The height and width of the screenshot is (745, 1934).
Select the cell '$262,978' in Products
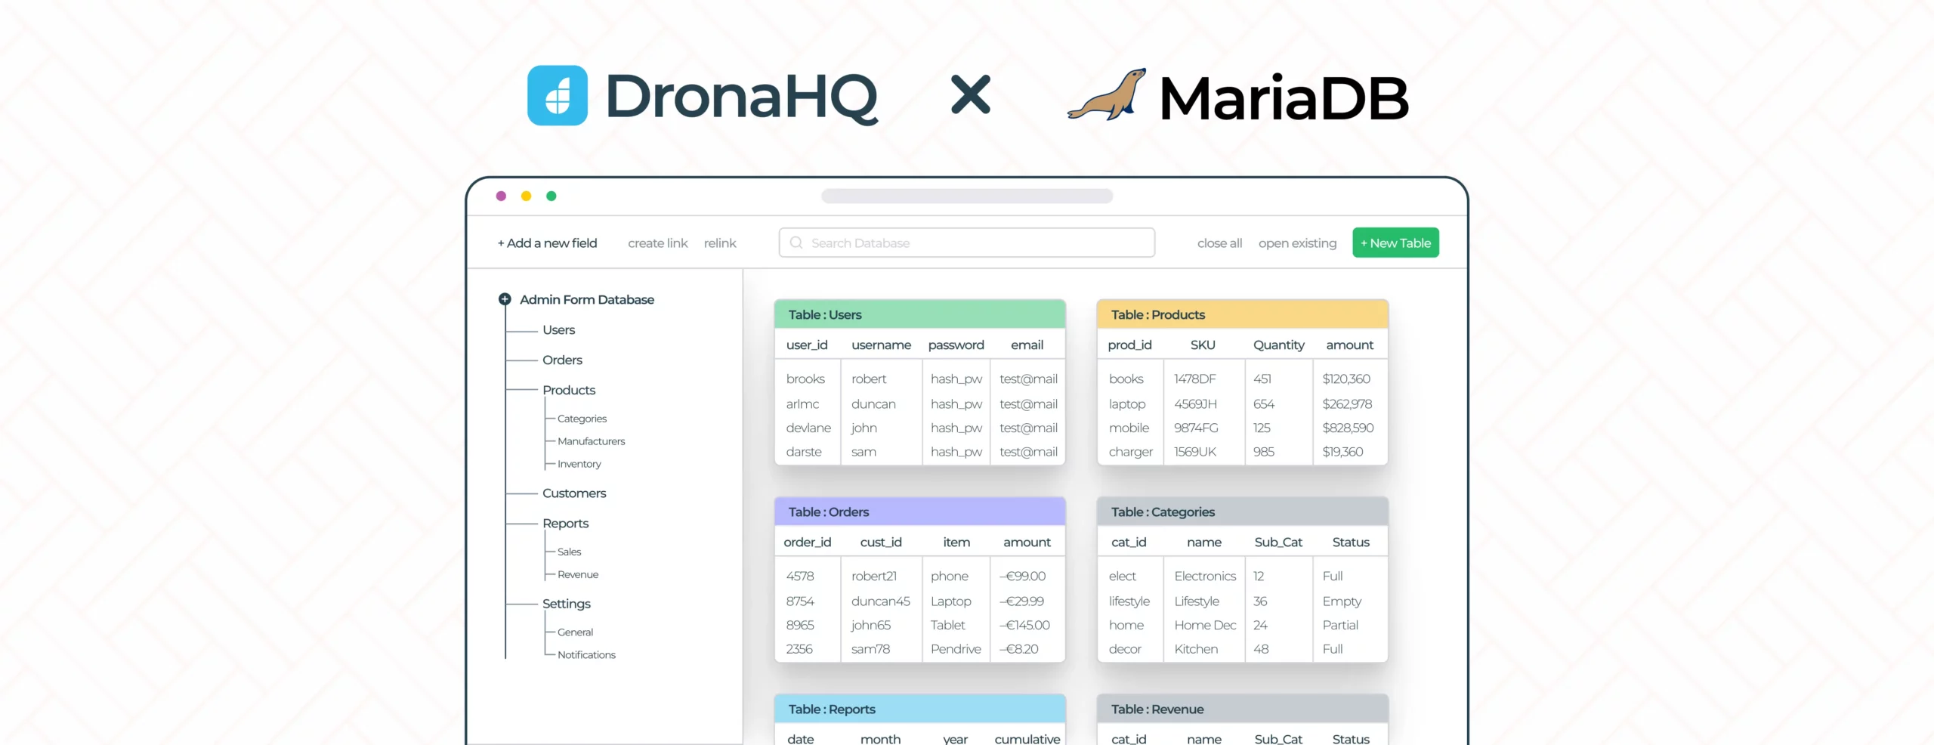pos(1347,404)
